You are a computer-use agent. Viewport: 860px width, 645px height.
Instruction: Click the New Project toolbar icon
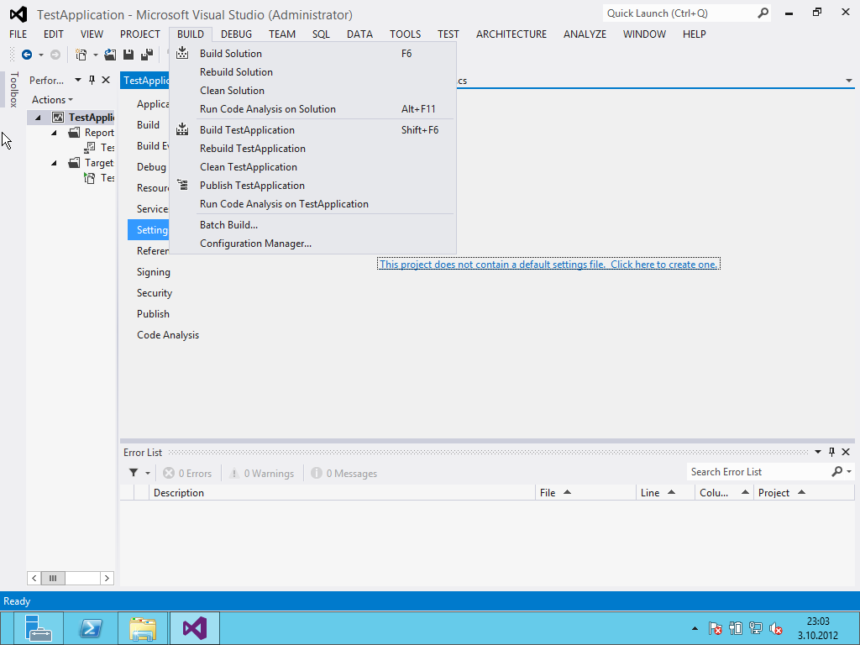coord(81,55)
